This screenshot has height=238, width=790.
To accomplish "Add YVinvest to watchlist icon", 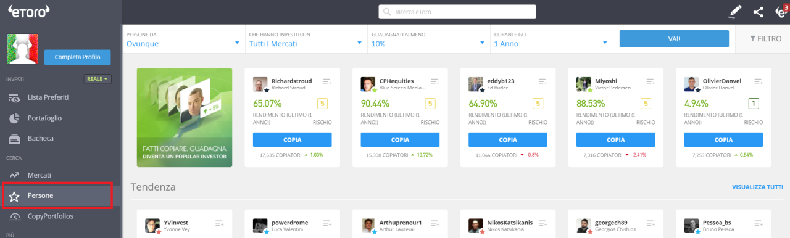I will coord(220,223).
